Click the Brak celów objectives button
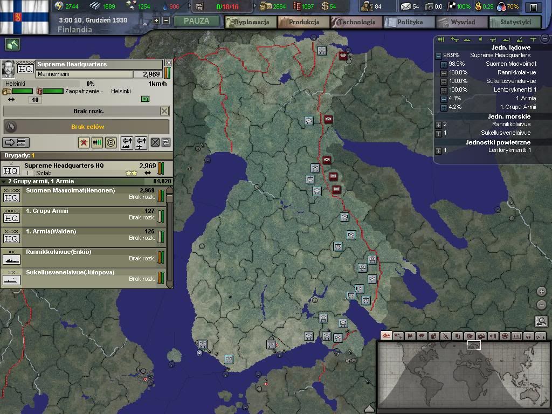Viewport: 552px width, 414px height. 87,127
